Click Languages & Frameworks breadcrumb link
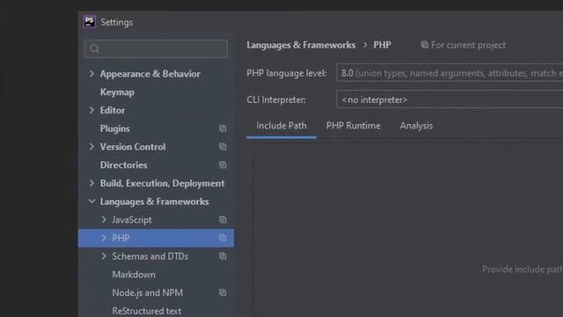Screen dimensions: 563x317 (x=301, y=45)
